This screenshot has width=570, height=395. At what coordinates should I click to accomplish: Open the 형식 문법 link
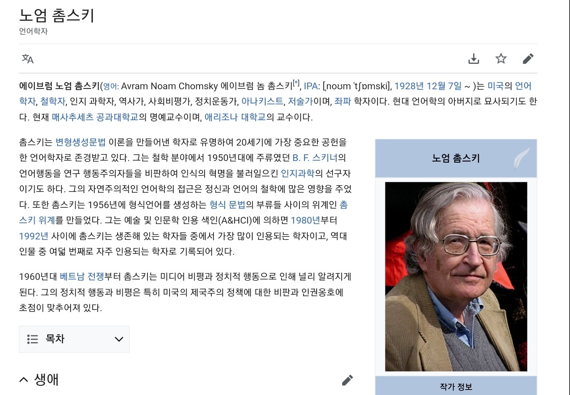click(x=228, y=205)
